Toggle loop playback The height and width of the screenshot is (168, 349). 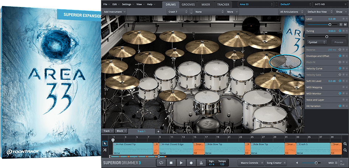click(x=161, y=163)
